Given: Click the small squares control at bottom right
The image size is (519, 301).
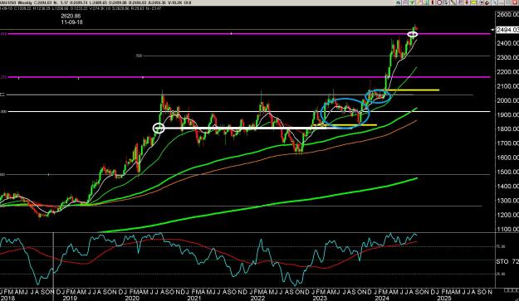Looking at the screenshot, I should (512, 290).
